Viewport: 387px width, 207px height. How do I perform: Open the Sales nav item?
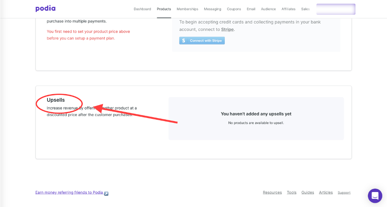[x=305, y=9]
